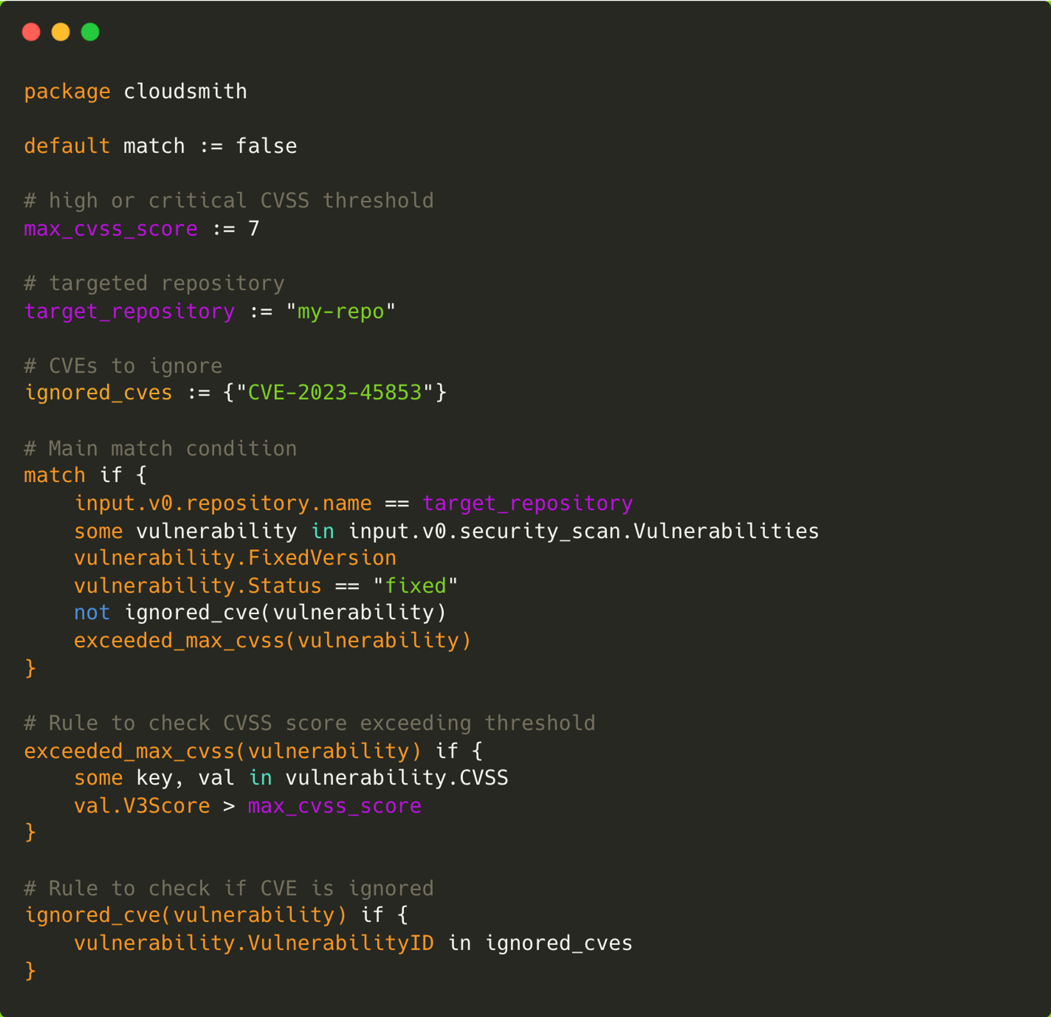Click the "CVE-2023-45853" string

pyautogui.click(x=335, y=393)
